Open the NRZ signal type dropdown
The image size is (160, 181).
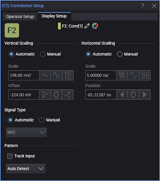click(26, 132)
